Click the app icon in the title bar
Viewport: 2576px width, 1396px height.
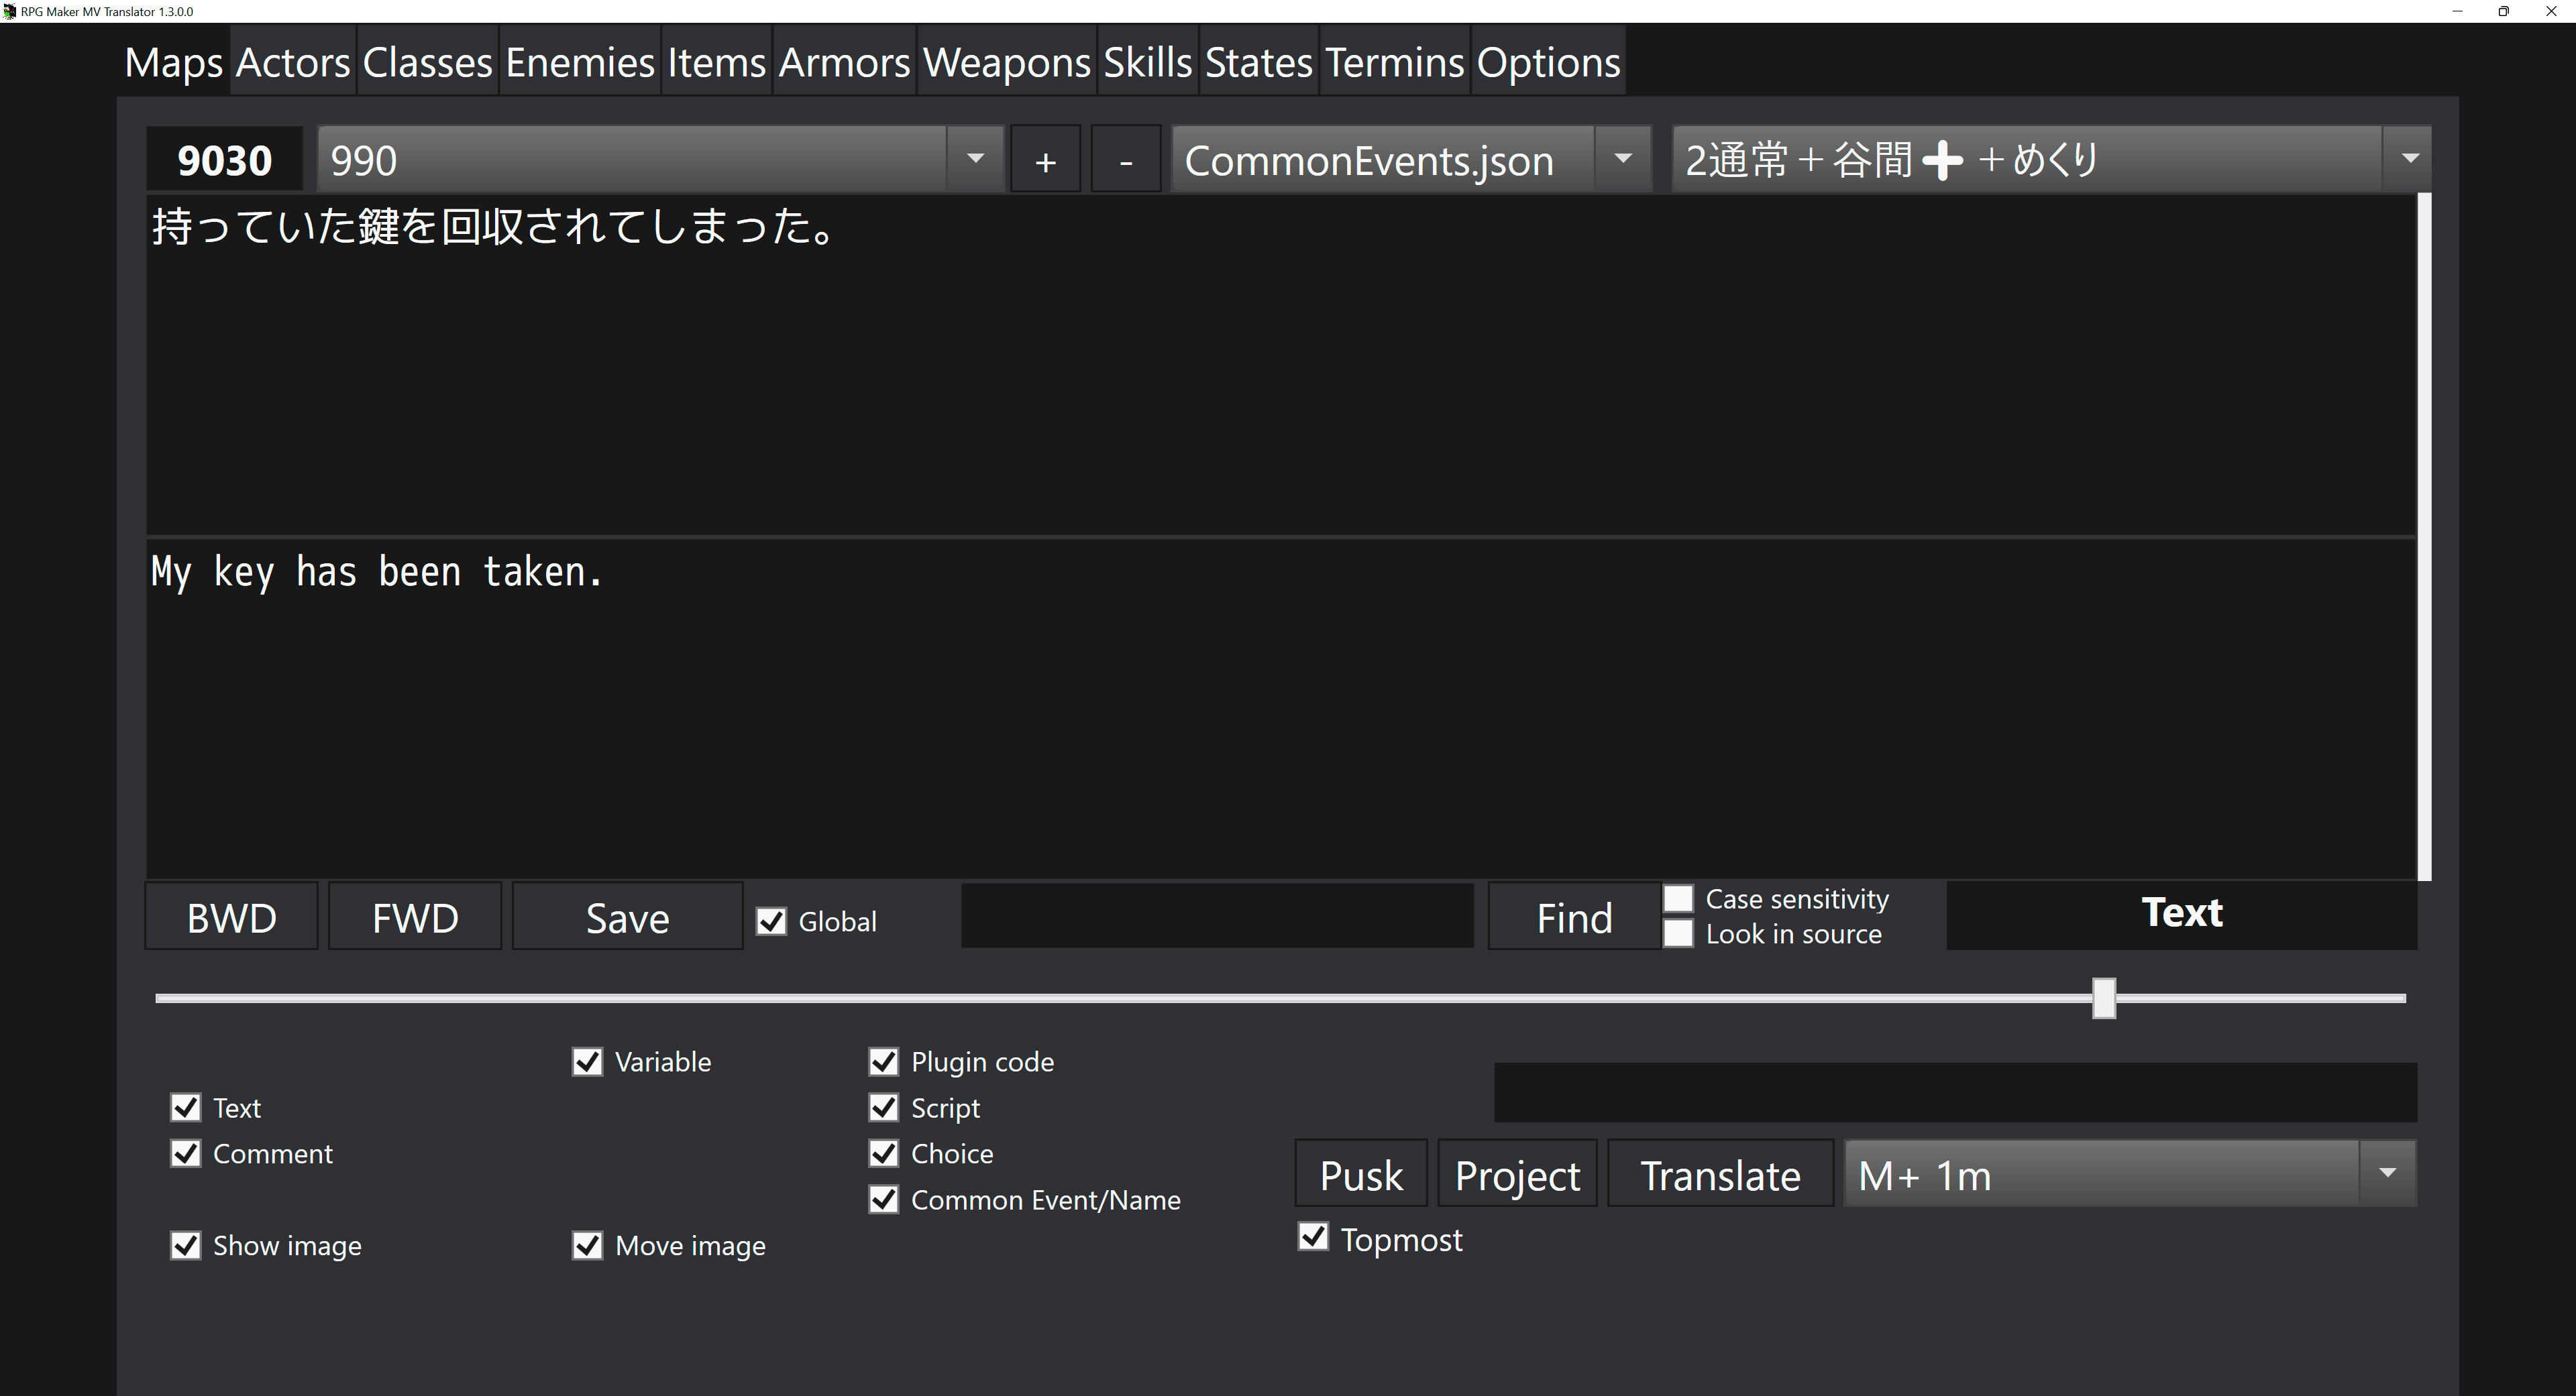[x=9, y=11]
